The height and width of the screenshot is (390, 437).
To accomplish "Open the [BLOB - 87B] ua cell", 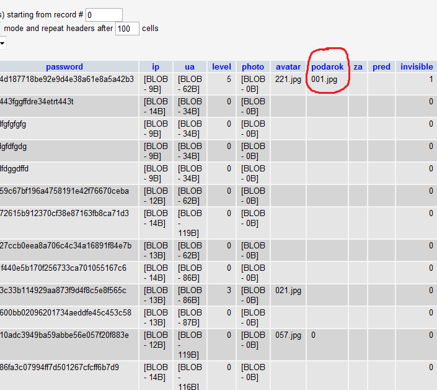I will pos(190,317).
